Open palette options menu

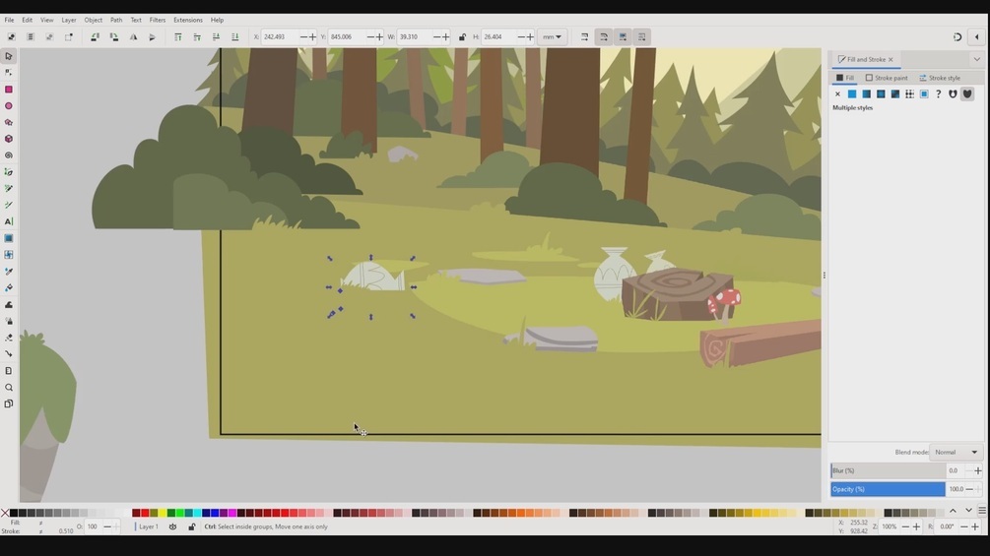click(982, 511)
